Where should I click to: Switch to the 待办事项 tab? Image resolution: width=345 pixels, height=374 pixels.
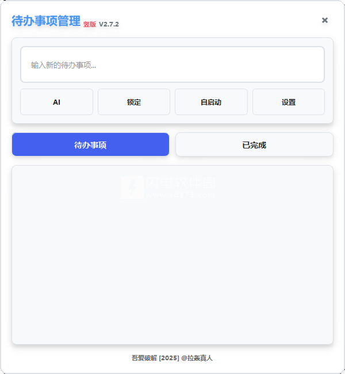(91, 144)
